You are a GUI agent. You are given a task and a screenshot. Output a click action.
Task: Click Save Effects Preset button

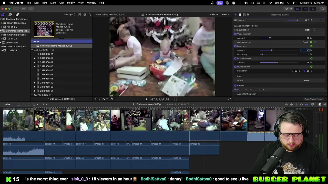pos(313,99)
